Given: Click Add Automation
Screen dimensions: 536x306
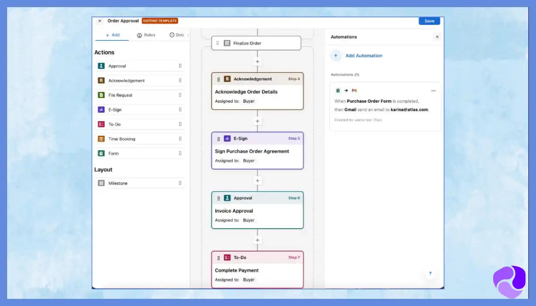Looking at the screenshot, I should click(364, 55).
